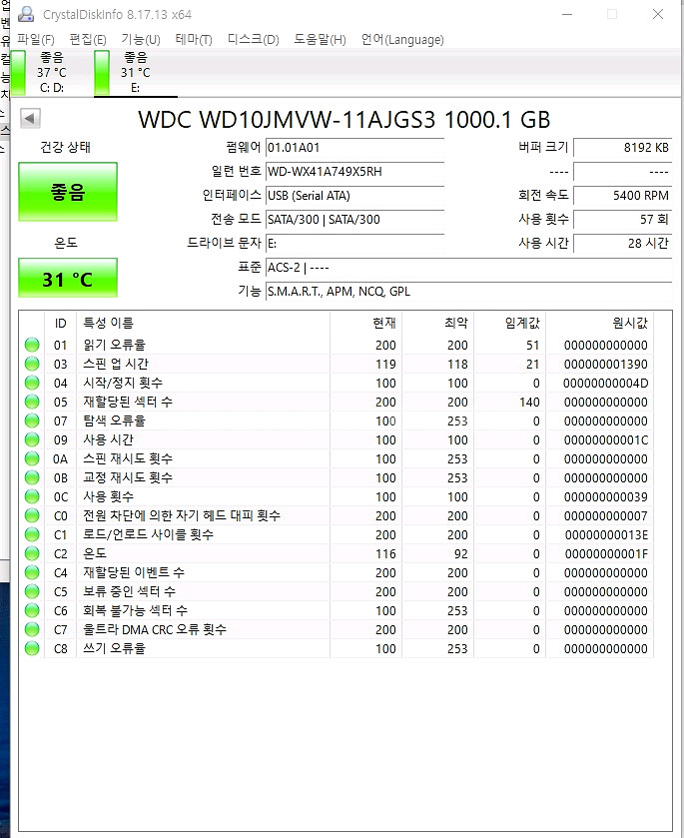
Task: Open the 기능(U) menu
Action: point(140,40)
